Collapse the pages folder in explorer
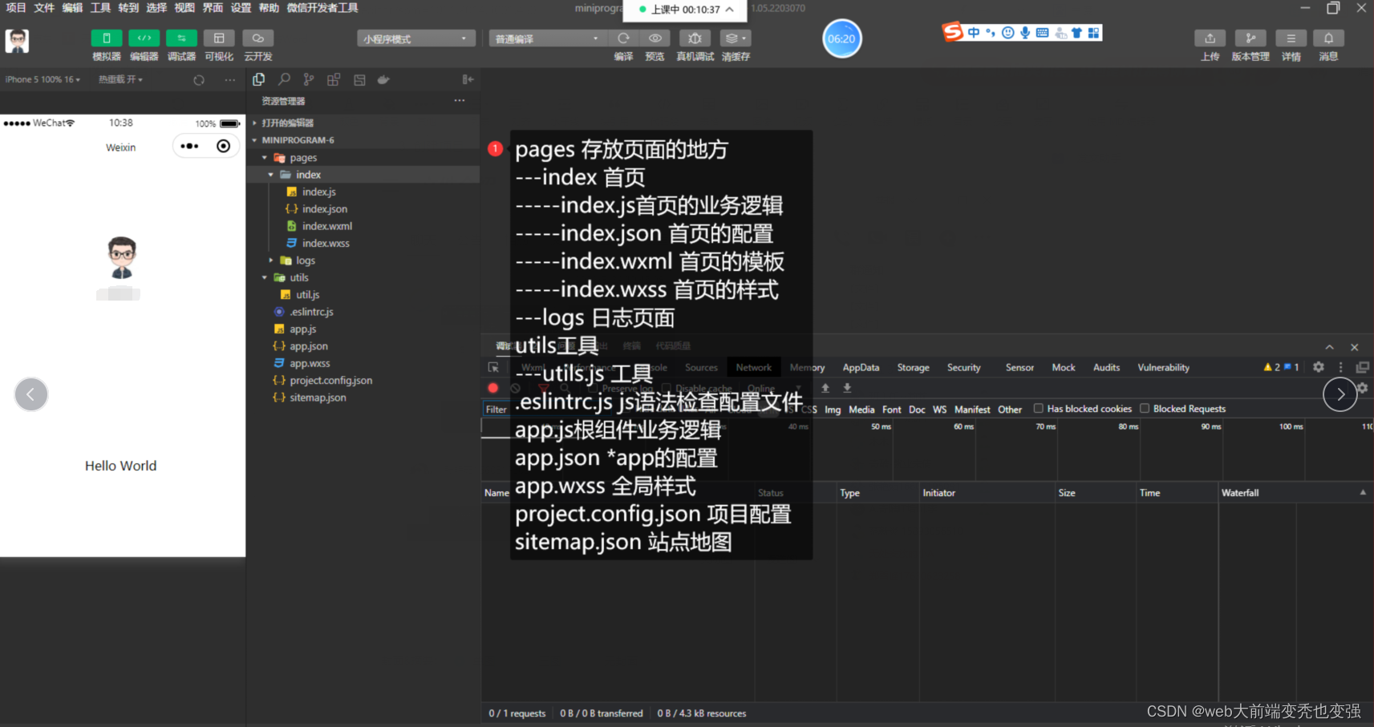Image resolution: width=1374 pixels, height=727 pixels. coord(265,157)
